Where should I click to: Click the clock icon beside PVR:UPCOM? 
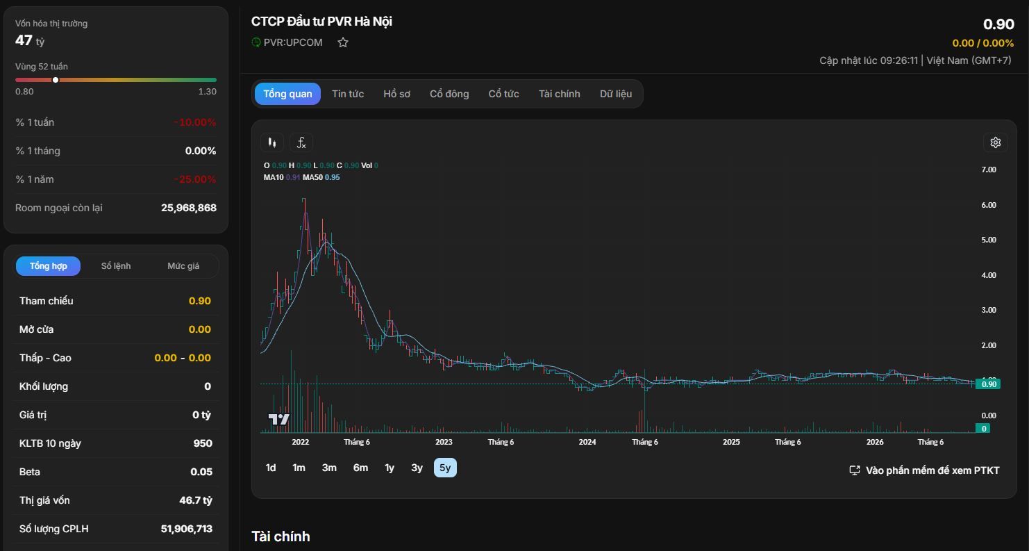[256, 42]
